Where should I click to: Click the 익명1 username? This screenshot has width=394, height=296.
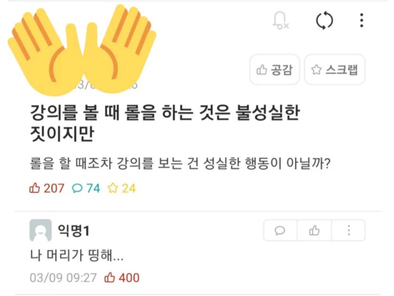coord(74,230)
